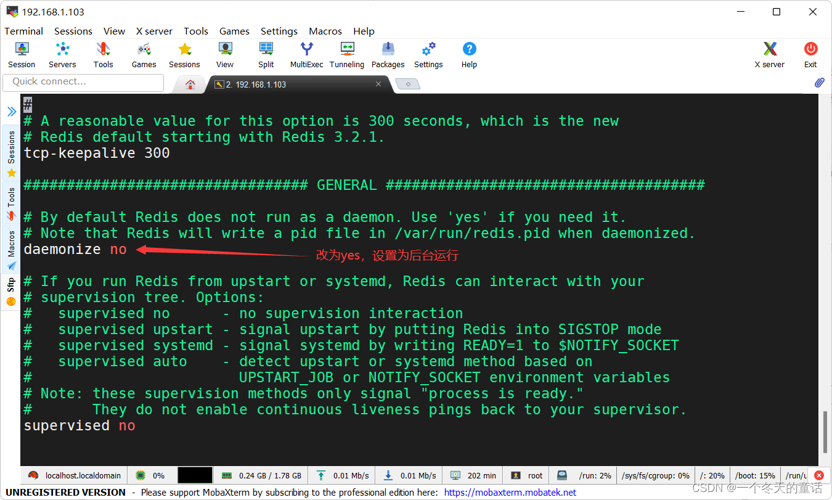
Task: Open the Packages manager icon
Action: tap(388, 54)
